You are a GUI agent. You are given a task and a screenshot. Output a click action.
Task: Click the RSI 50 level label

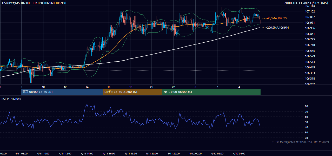tap(306, 122)
